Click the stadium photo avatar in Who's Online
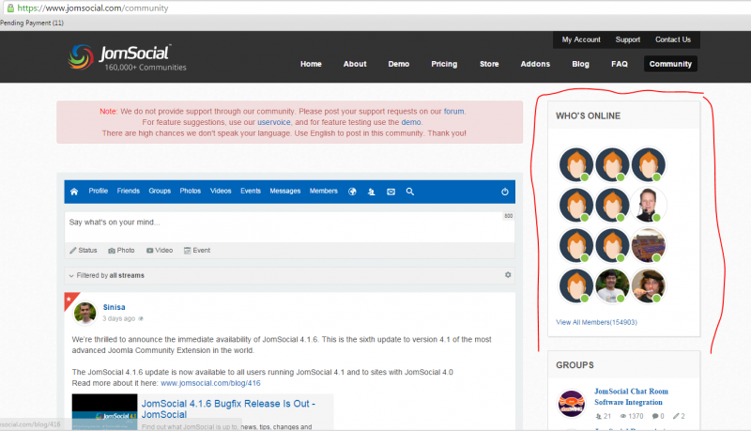 648,245
